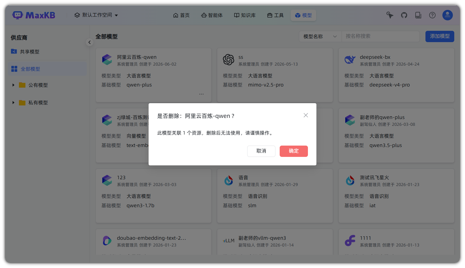Expand the 私有模型 folder
The image size is (465, 268).
point(13,103)
